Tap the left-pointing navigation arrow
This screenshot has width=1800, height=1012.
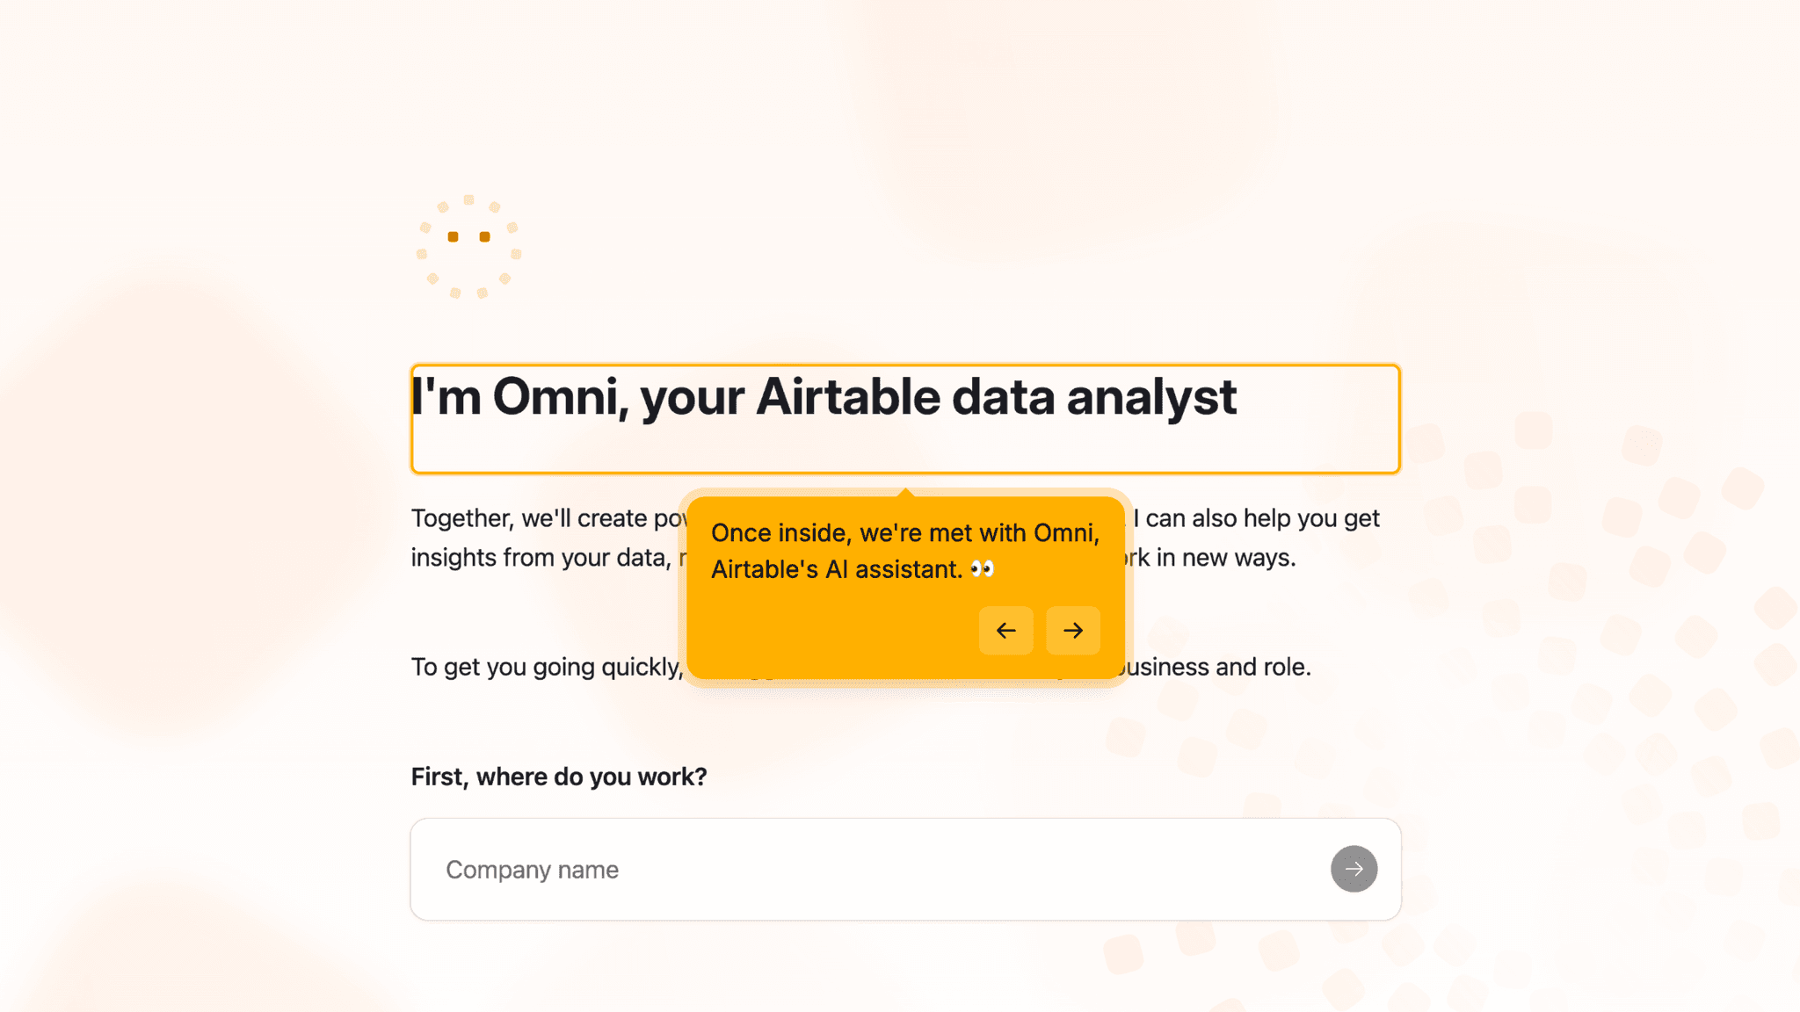tap(1005, 630)
